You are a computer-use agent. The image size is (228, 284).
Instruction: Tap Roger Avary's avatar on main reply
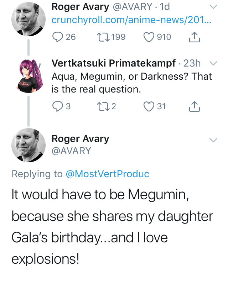pyautogui.click(x=29, y=145)
